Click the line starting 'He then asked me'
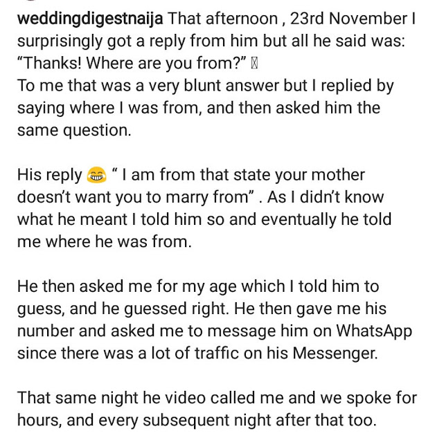This screenshot has width=435, height=442. point(198,286)
